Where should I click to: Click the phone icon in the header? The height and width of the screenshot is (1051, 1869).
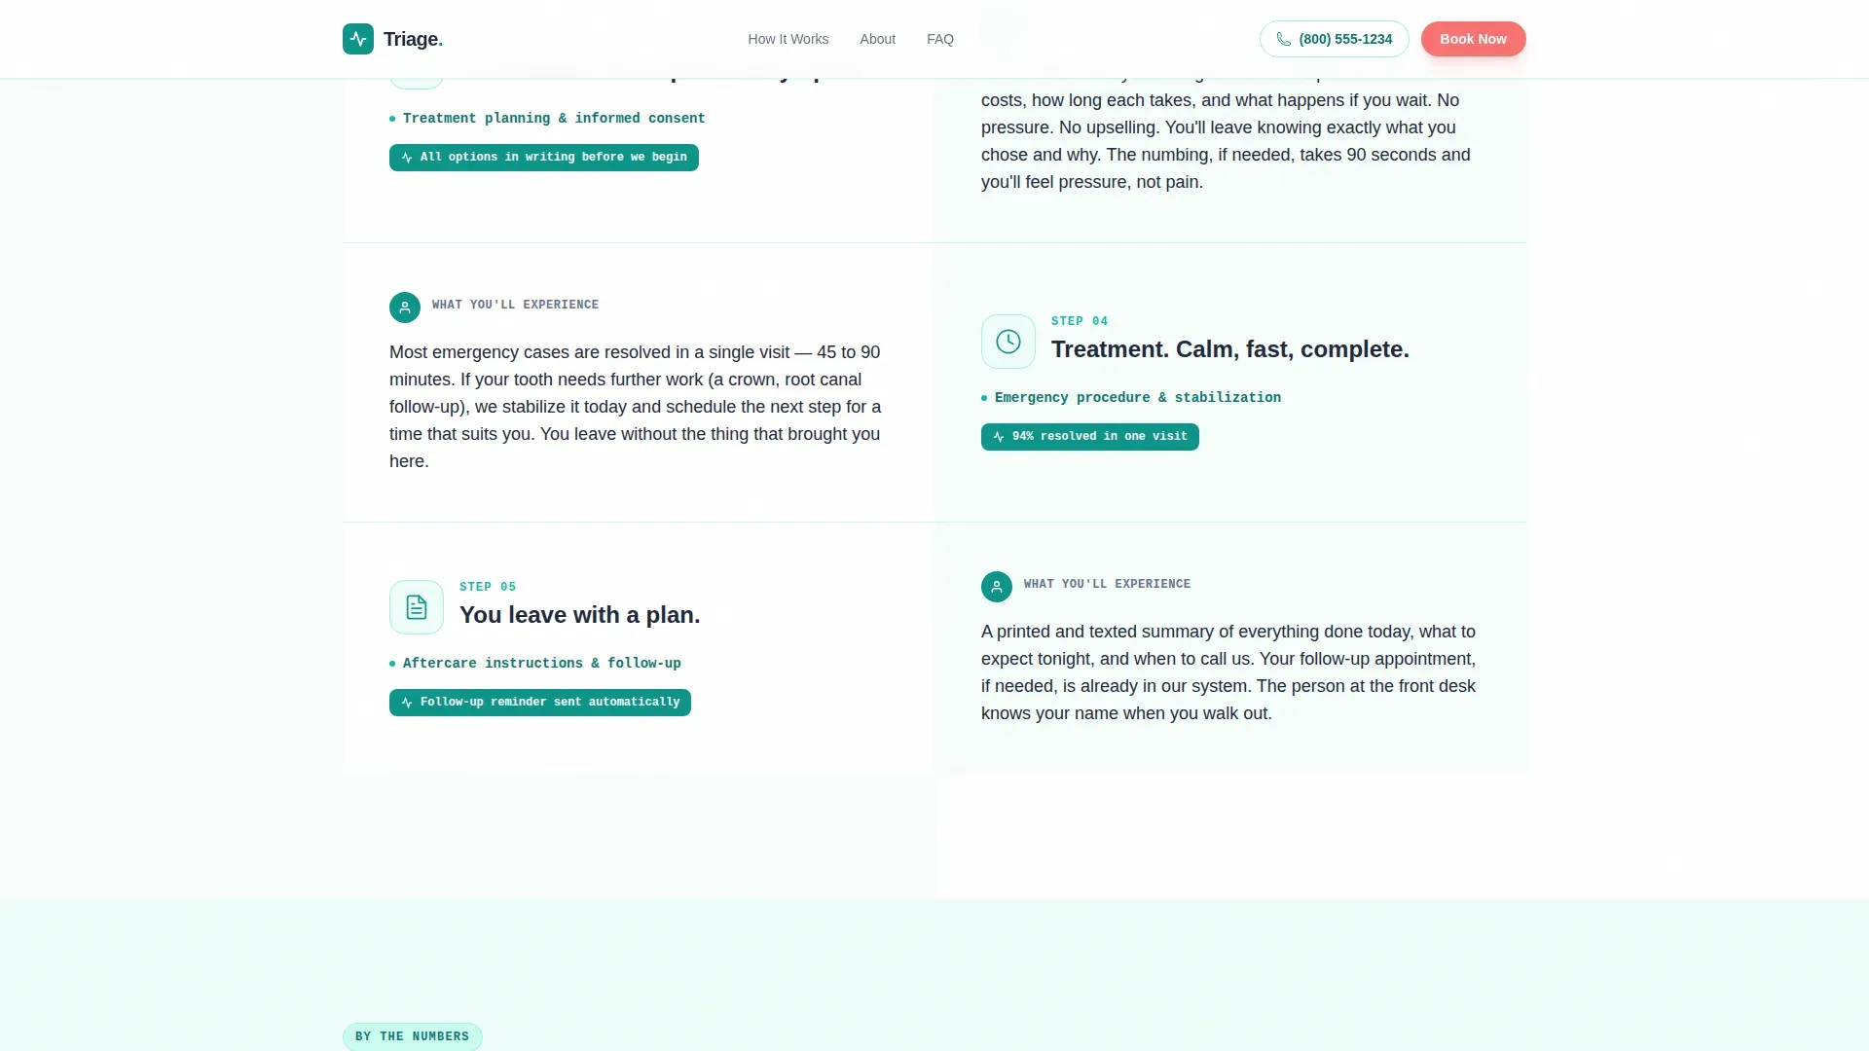click(x=1284, y=39)
